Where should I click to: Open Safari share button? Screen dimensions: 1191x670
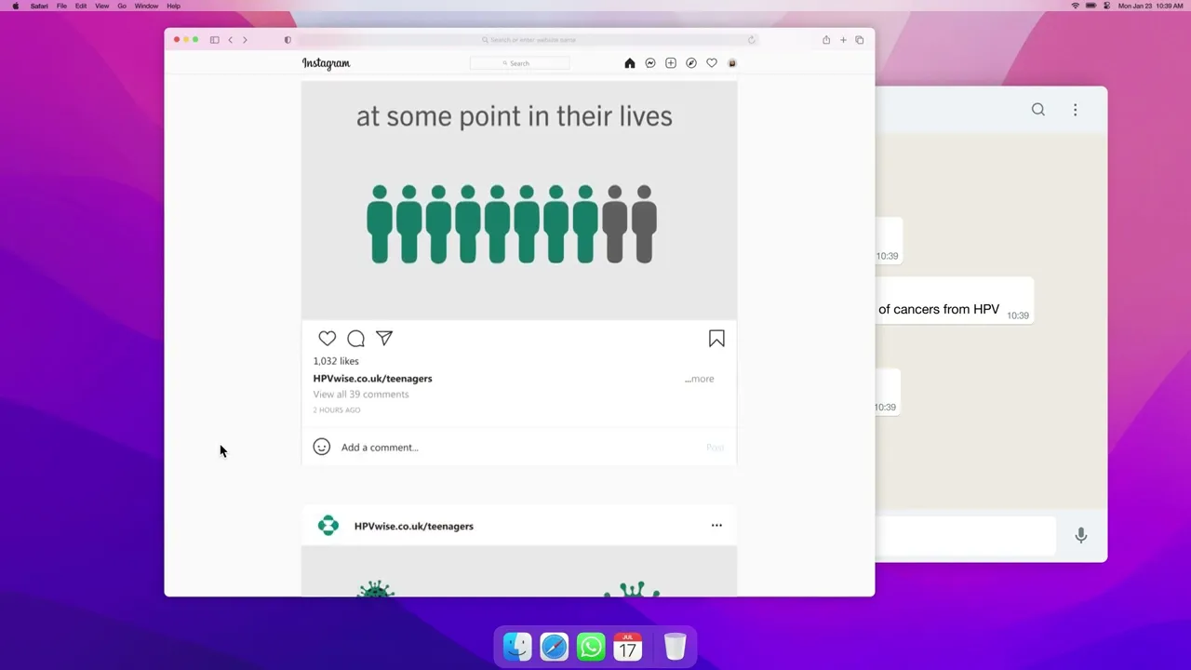coord(826,40)
